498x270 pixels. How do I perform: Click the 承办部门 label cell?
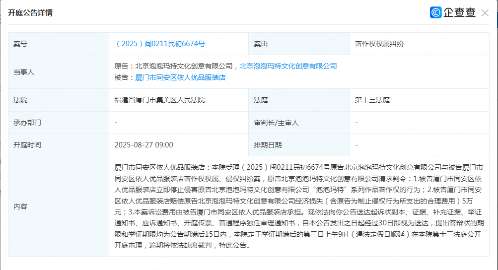point(59,123)
